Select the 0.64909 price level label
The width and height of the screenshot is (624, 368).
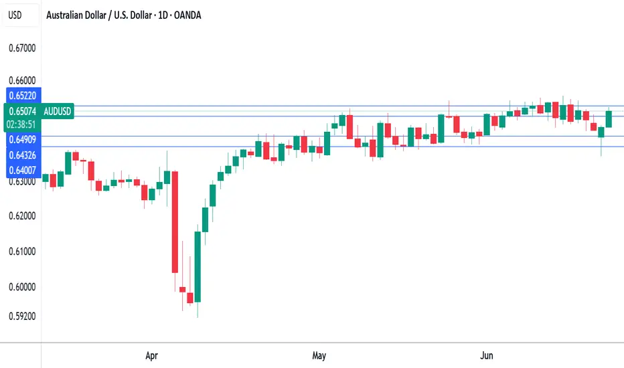coord(23,140)
